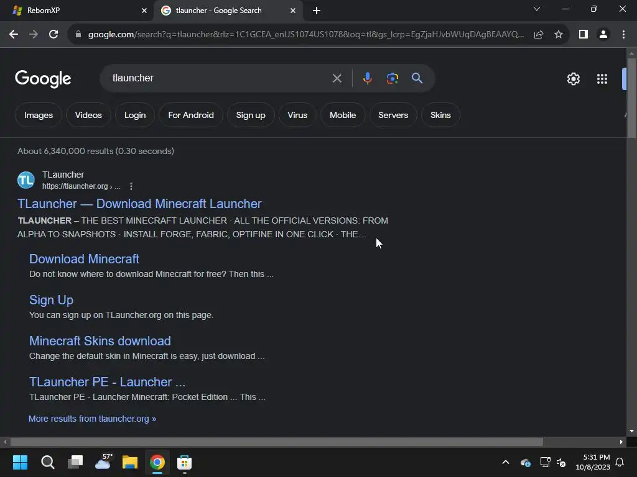This screenshot has width=637, height=477.
Task: Click the share page icon
Action: pyautogui.click(x=539, y=35)
